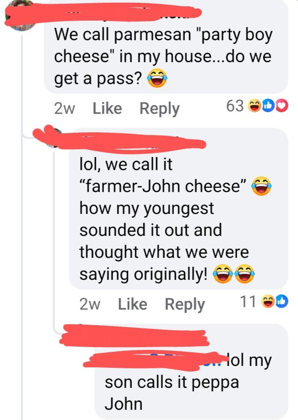Click laughing emoji after farmer-John cheese
This screenshot has width=298, height=420.
(x=261, y=185)
